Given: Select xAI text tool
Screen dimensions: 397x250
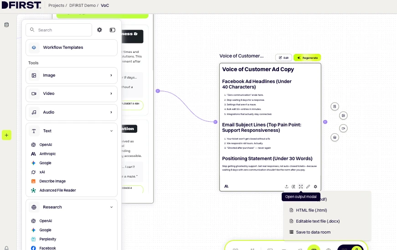Looking at the screenshot, I should pos(42,172).
